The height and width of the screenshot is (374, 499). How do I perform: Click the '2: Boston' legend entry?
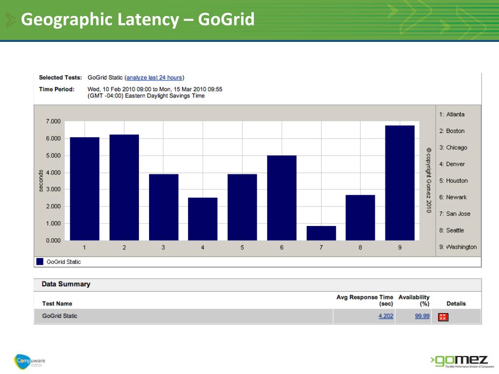pyautogui.click(x=452, y=131)
